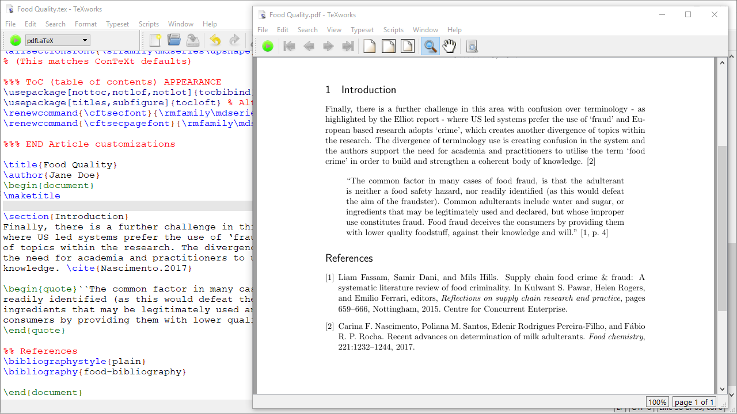Screen dimensions: 737x414
Task: Set the PDF view to Actual Size
Action: (x=369, y=47)
